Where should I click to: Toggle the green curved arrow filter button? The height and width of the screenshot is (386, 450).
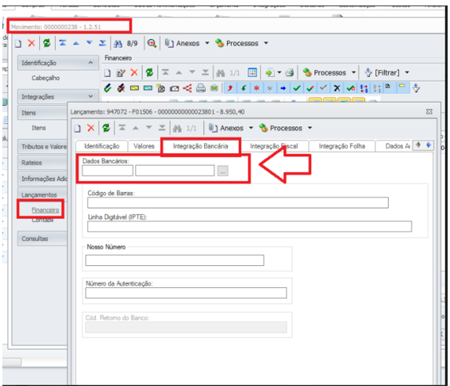[243, 88]
